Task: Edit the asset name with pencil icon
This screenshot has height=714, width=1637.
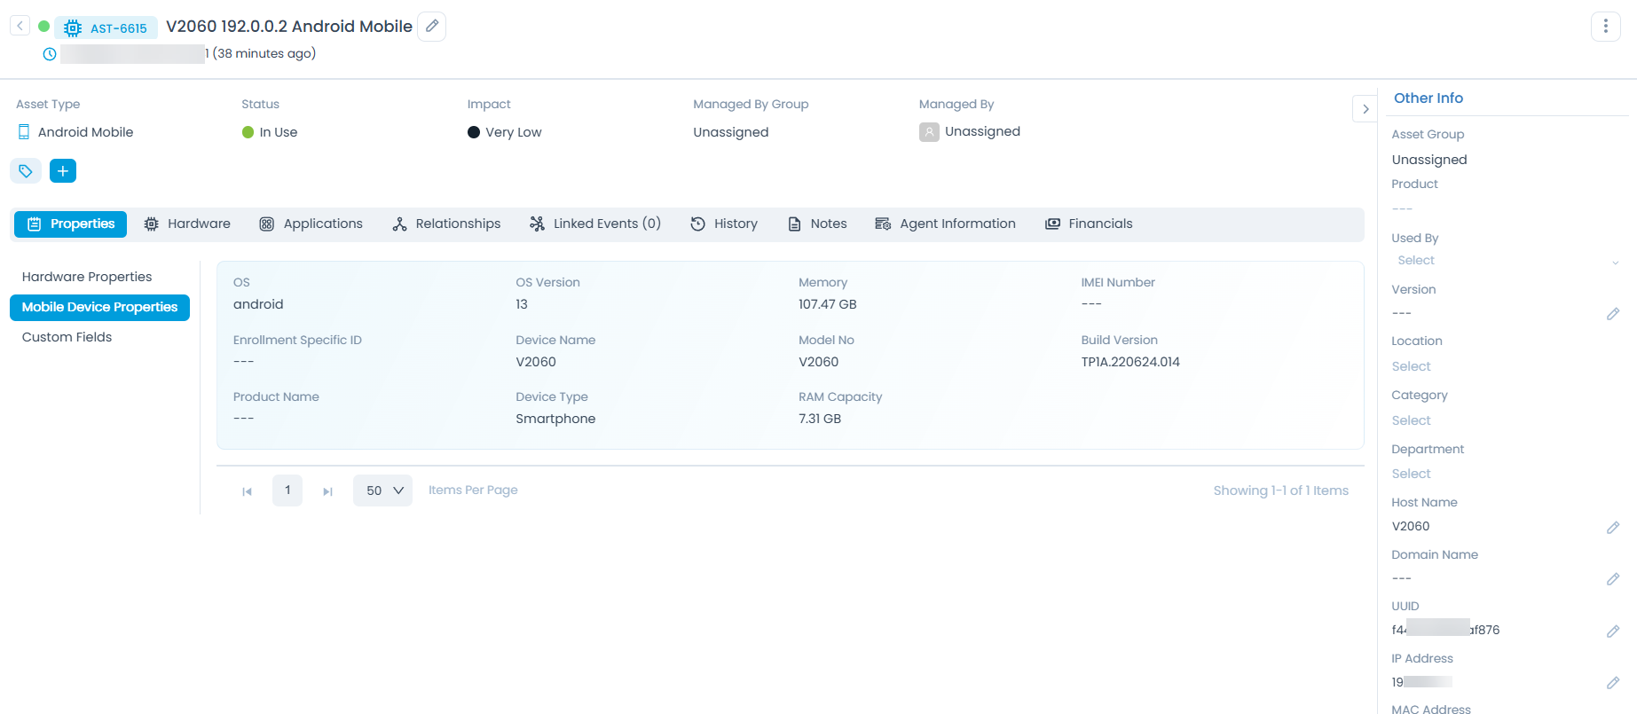Action: pyautogui.click(x=432, y=27)
